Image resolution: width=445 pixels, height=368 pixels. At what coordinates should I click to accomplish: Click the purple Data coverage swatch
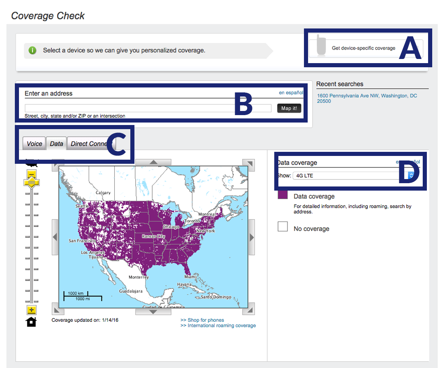pos(283,195)
